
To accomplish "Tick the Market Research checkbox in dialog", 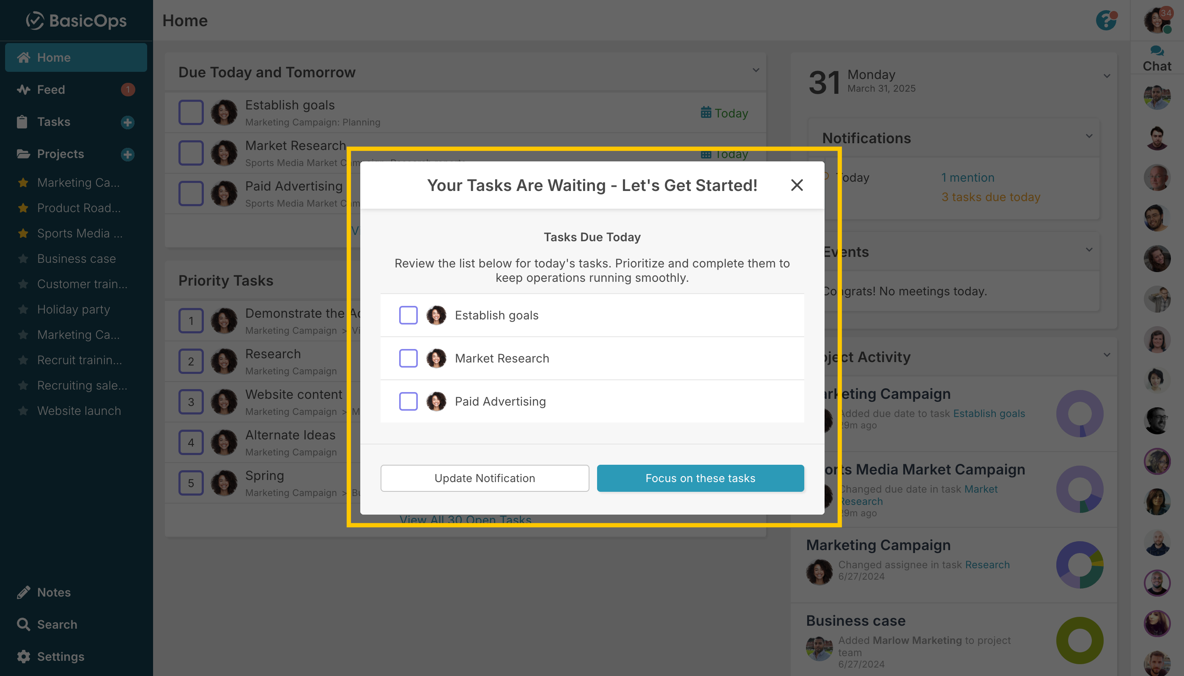I will click(x=408, y=358).
